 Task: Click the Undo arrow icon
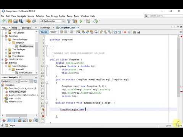(29, 21)
